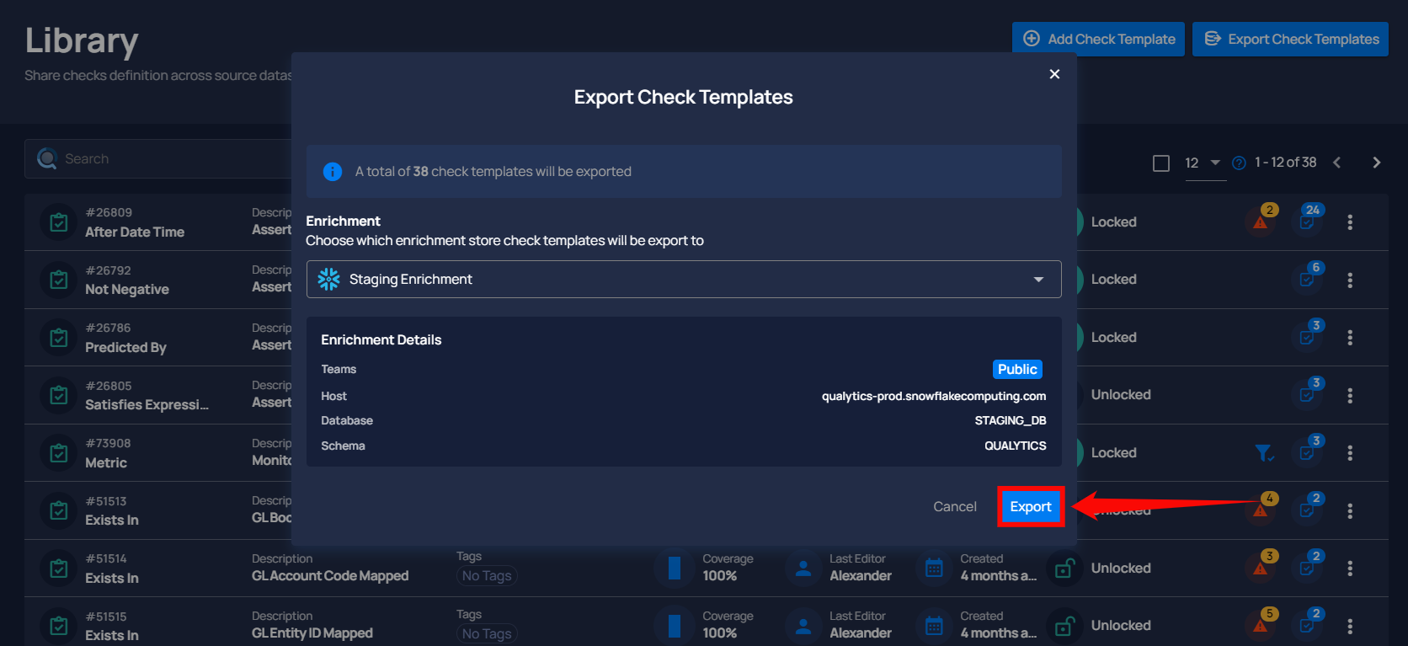The image size is (1408, 646).
Task: Click Add Check Template button
Action: [x=1098, y=39]
